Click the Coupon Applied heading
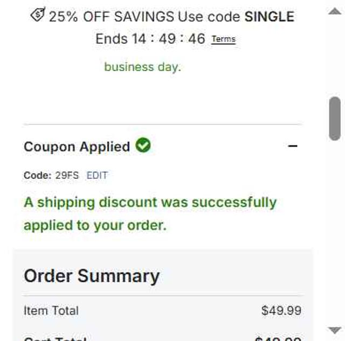This screenshot has height=341, width=345. (77, 147)
